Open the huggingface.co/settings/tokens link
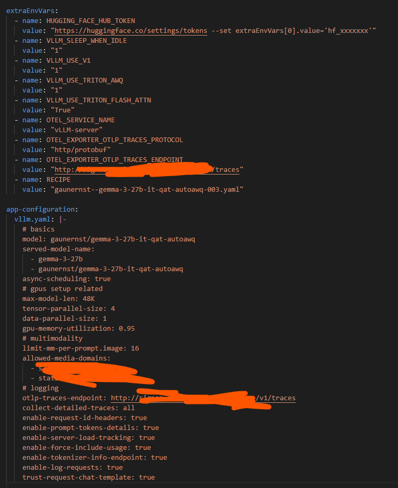The width and height of the screenshot is (398, 488). pos(131,30)
